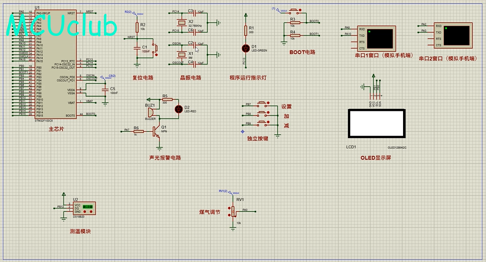486x262 pixels.
Task: Click the '串口1窗口（模拟手机端）' label
Action: (x=384, y=55)
